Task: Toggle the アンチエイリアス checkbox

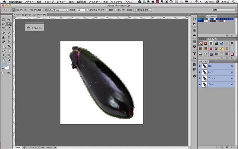Action: coord(88,10)
